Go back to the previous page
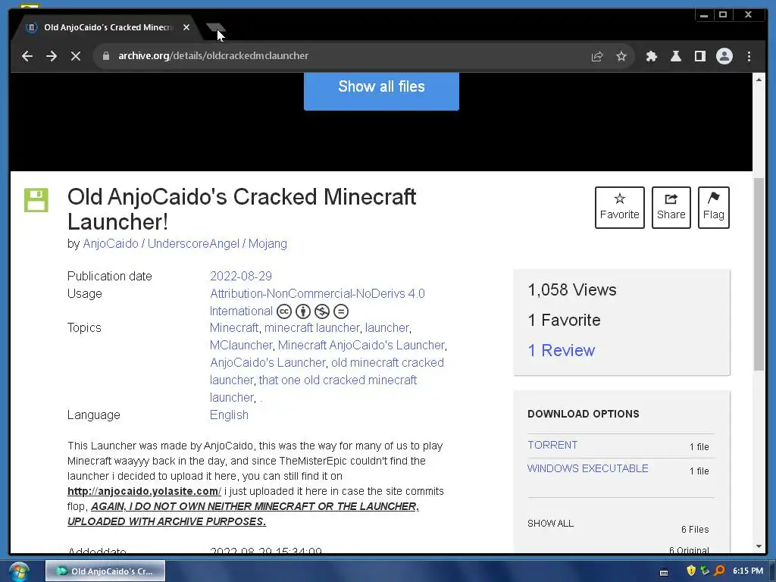 click(27, 56)
